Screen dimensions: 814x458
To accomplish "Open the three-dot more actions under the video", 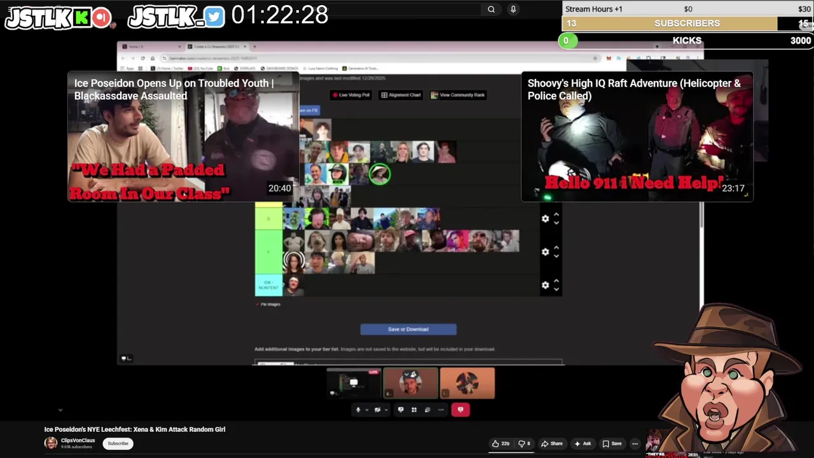I will [x=635, y=443].
